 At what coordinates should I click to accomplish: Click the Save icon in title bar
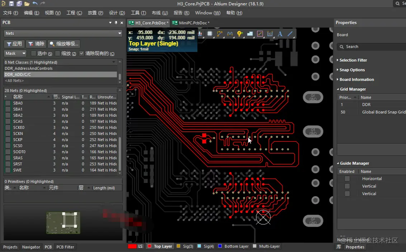coord(11,4)
